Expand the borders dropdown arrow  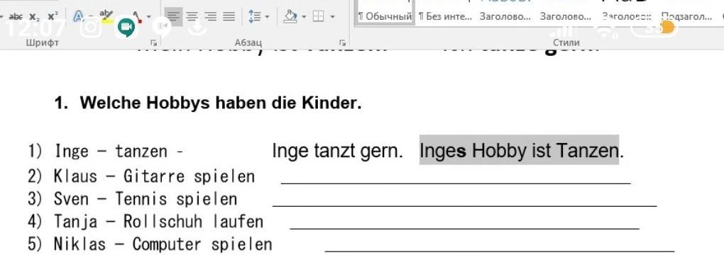[x=333, y=17]
